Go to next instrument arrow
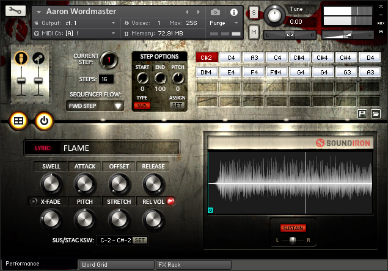This screenshot has width=388, height=271. pyautogui.click(x=199, y=12)
